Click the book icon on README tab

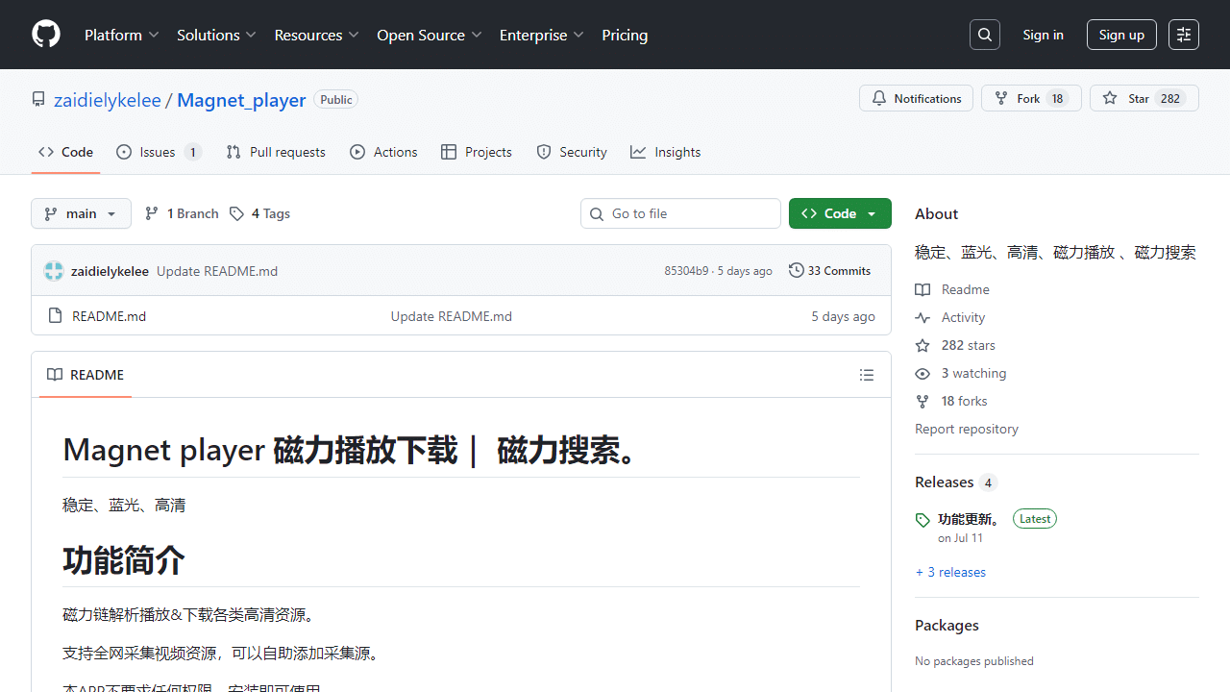point(55,375)
